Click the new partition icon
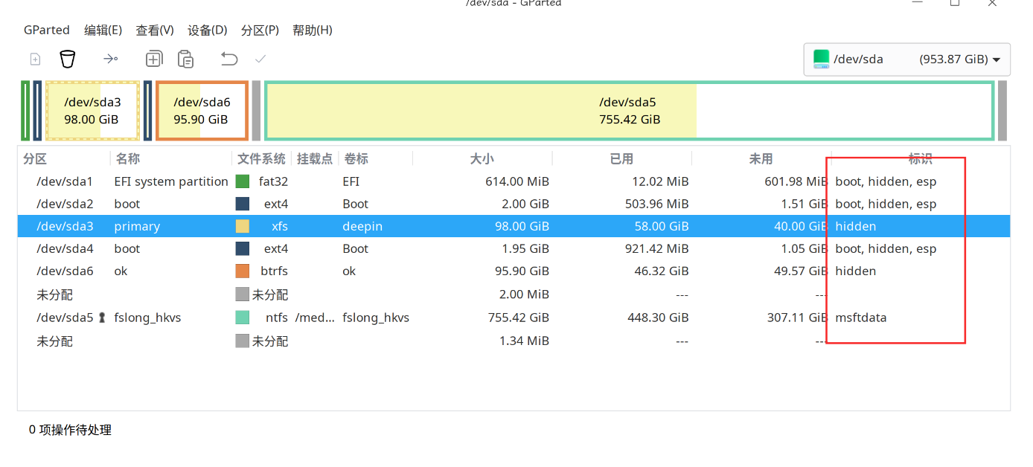Viewport: 1033px width, 467px height. coord(35,59)
